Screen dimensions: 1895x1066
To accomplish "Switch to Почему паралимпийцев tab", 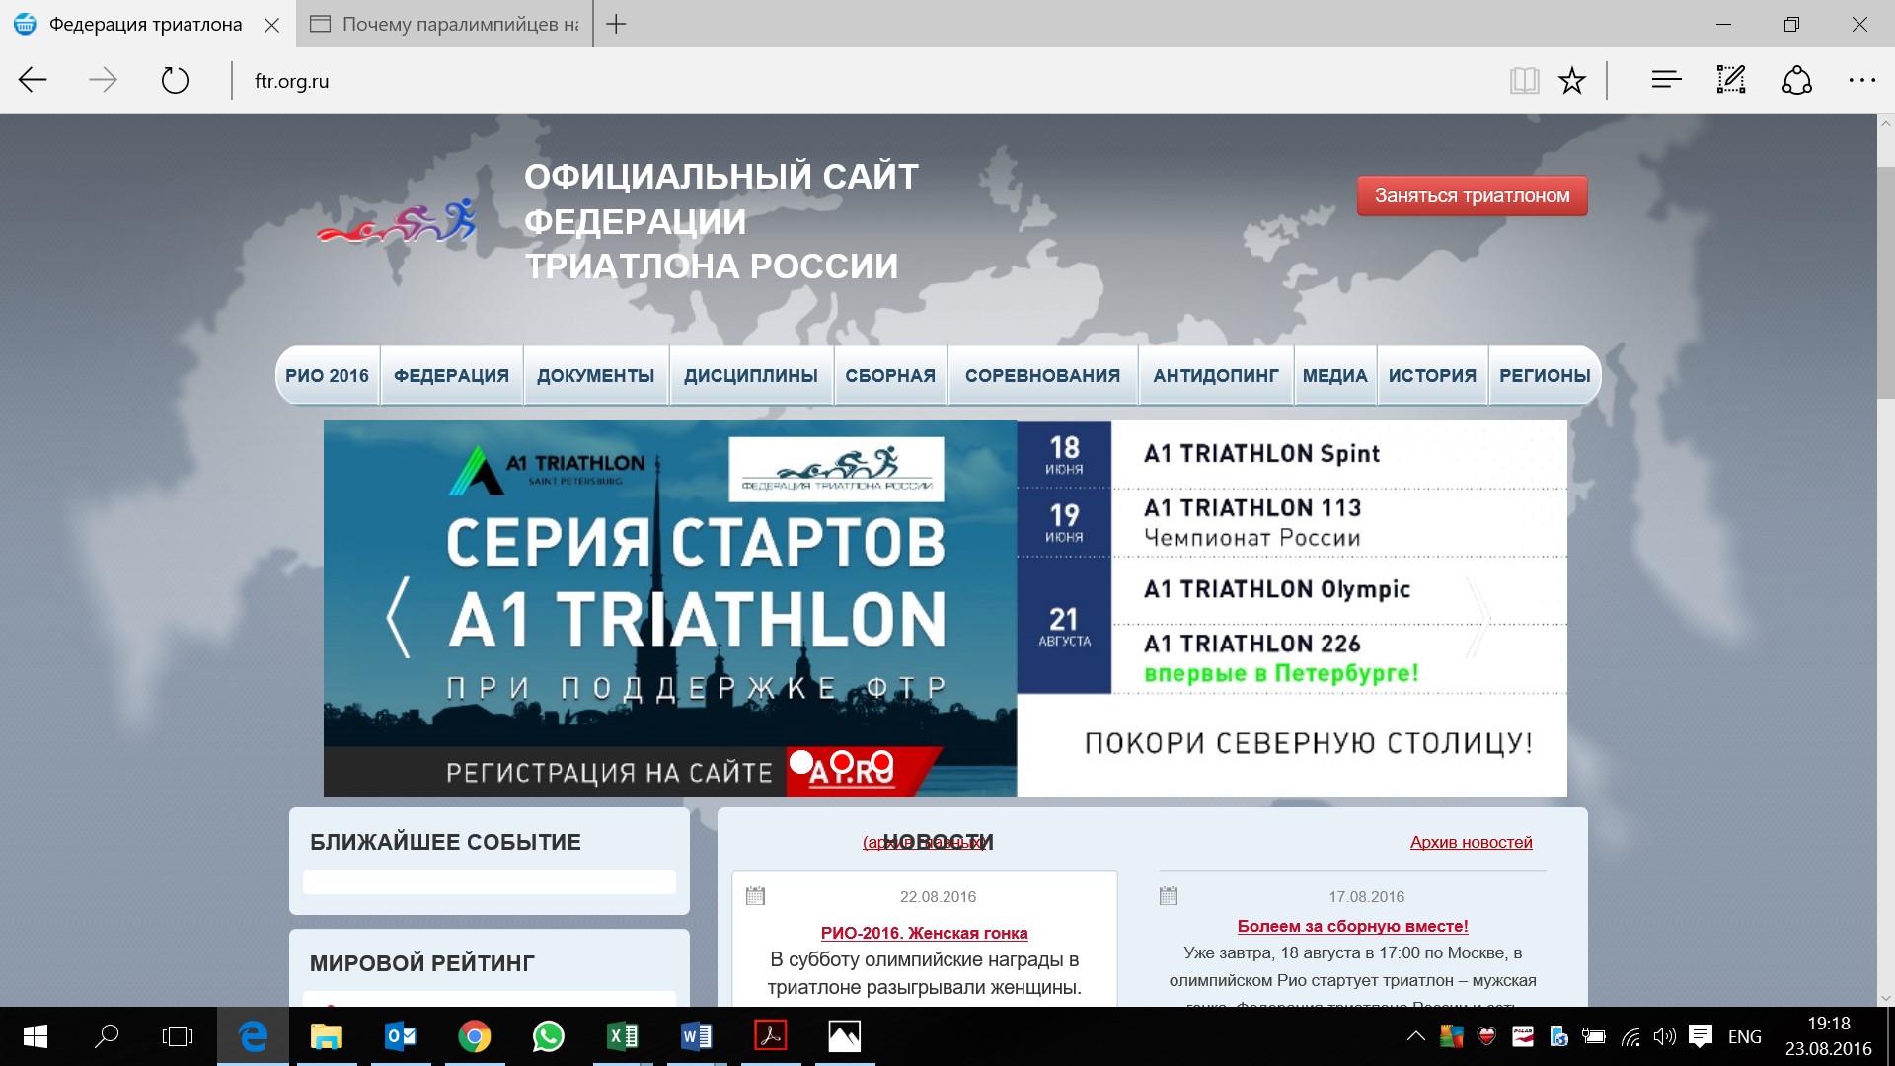I will 444,24.
